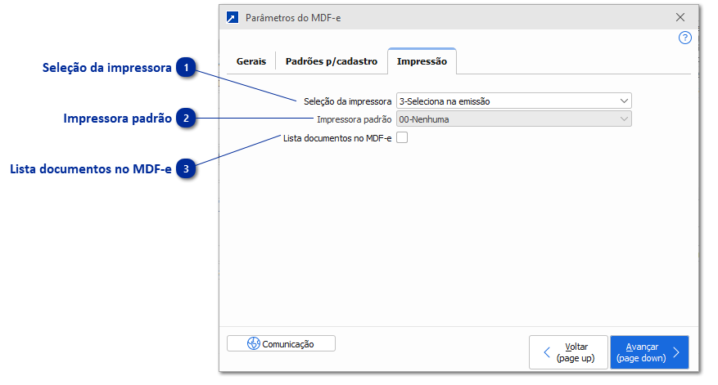Go back with the Voltar button
This screenshot has height=385, width=718.
pyautogui.click(x=568, y=352)
